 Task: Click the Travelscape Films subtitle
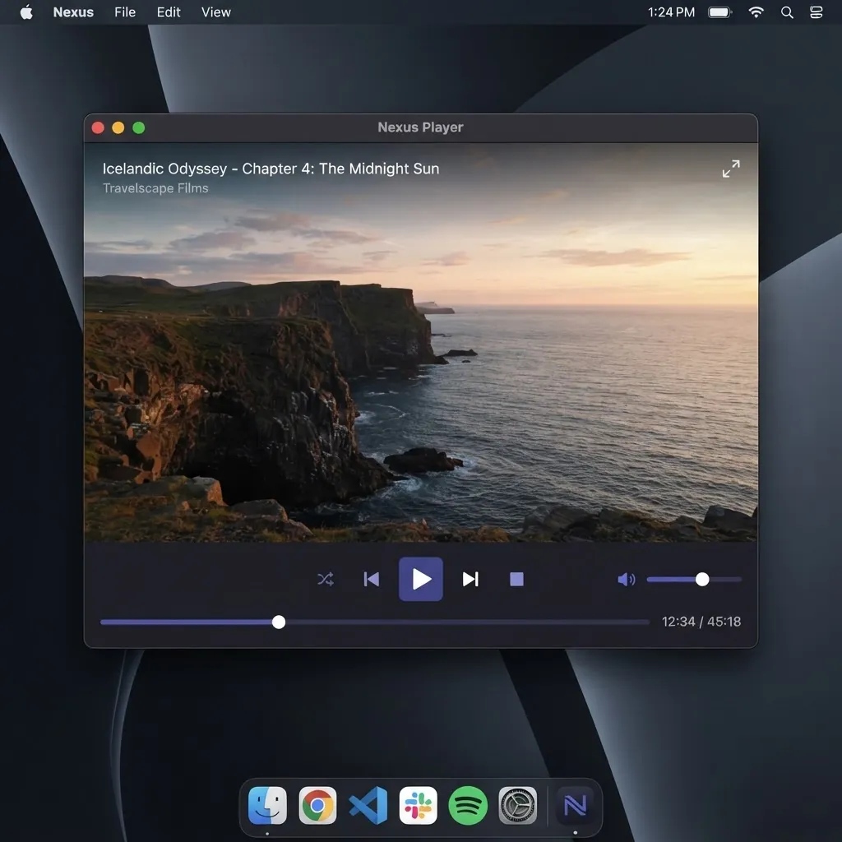click(x=155, y=188)
